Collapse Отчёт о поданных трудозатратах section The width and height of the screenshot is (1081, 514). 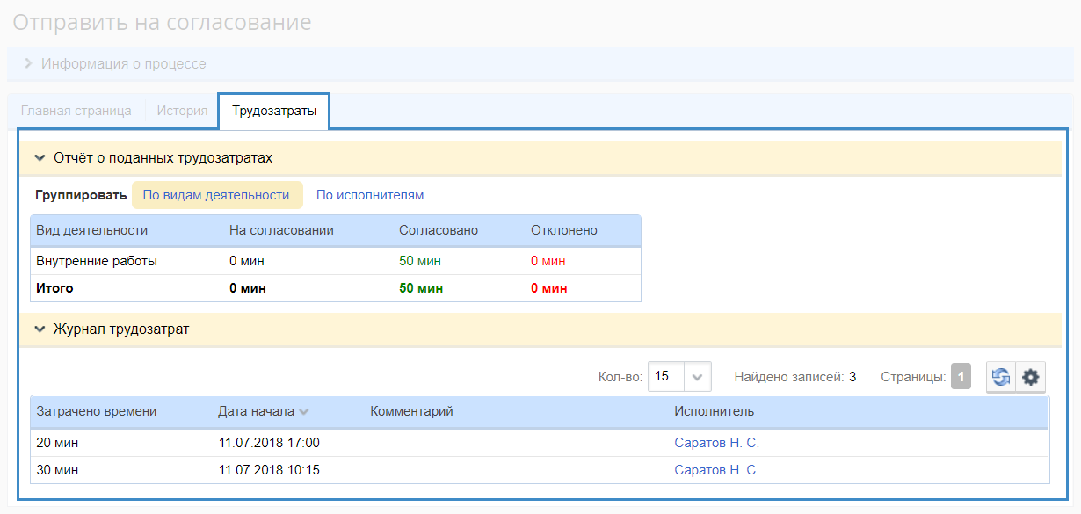coord(40,158)
